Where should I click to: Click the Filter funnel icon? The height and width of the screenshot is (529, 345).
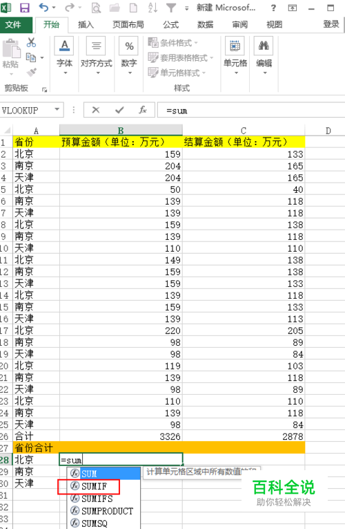pyautogui.click(x=171, y=8)
